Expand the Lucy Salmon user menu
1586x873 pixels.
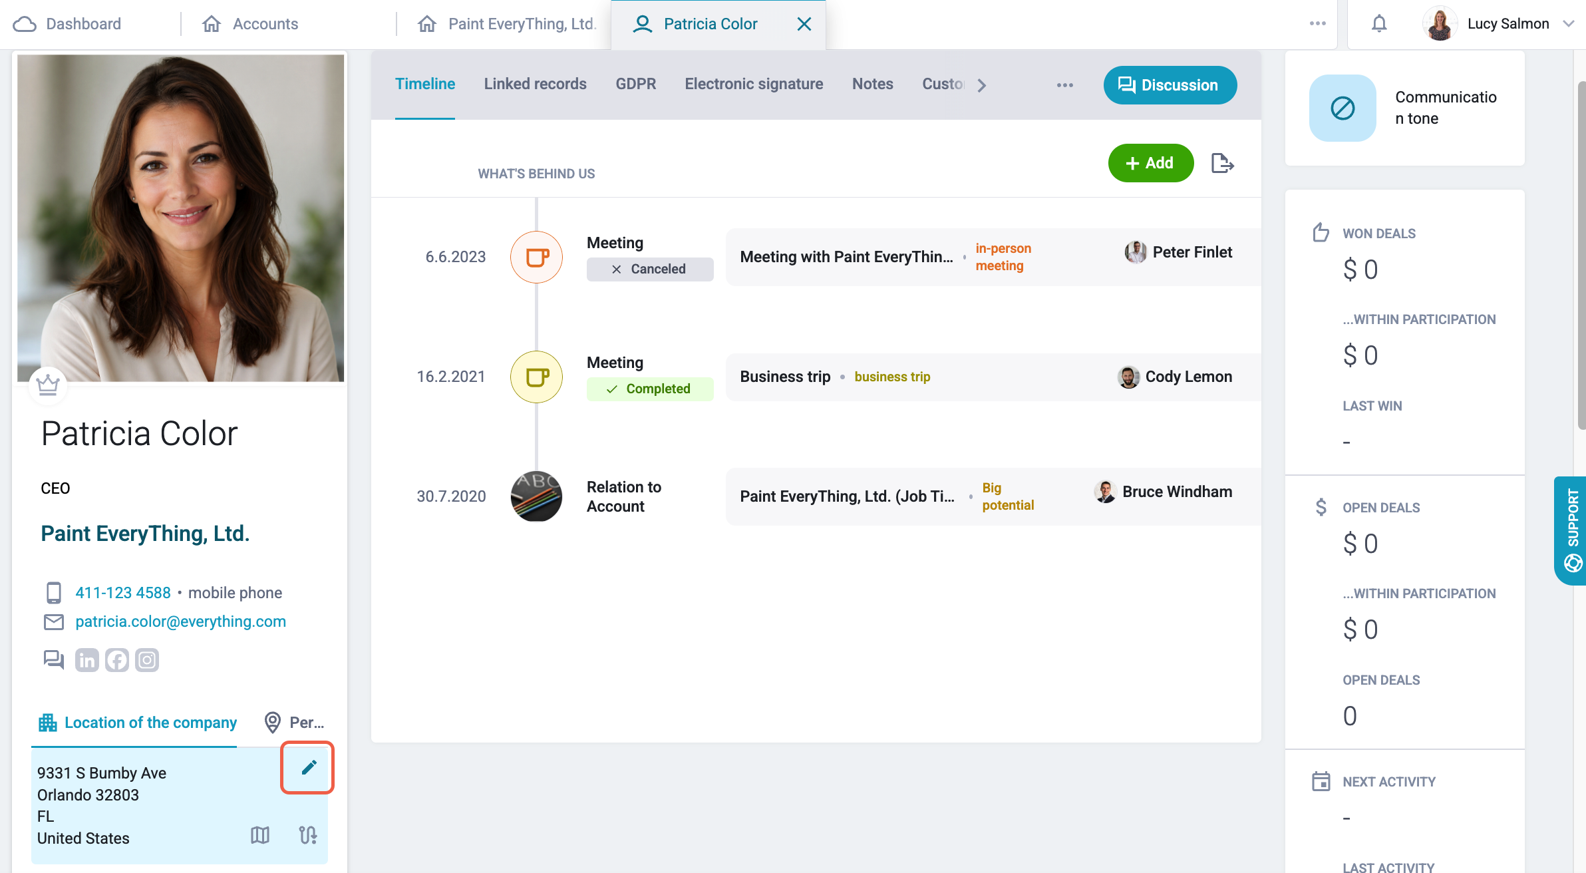tap(1568, 24)
